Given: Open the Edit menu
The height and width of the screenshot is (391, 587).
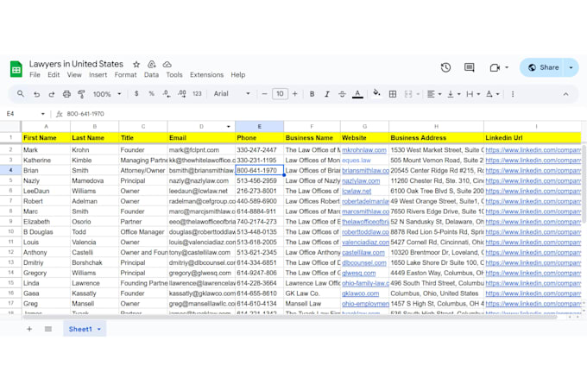Looking at the screenshot, I should 54,75.
